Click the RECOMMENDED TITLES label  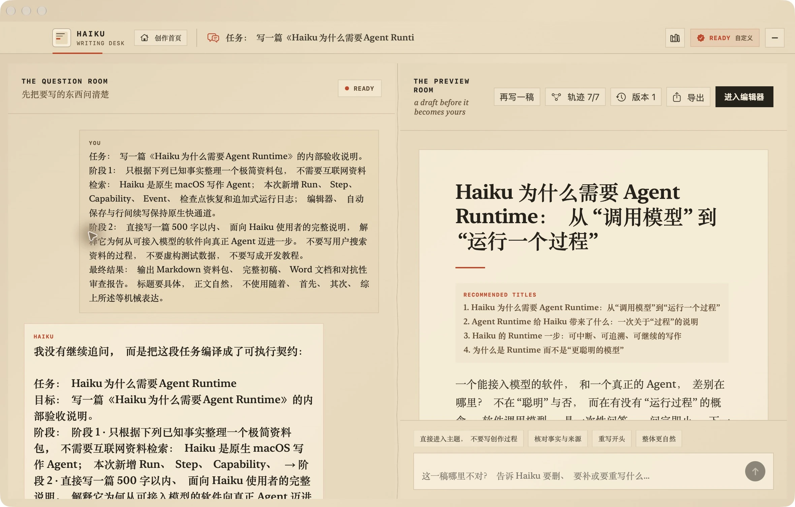tap(500, 295)
